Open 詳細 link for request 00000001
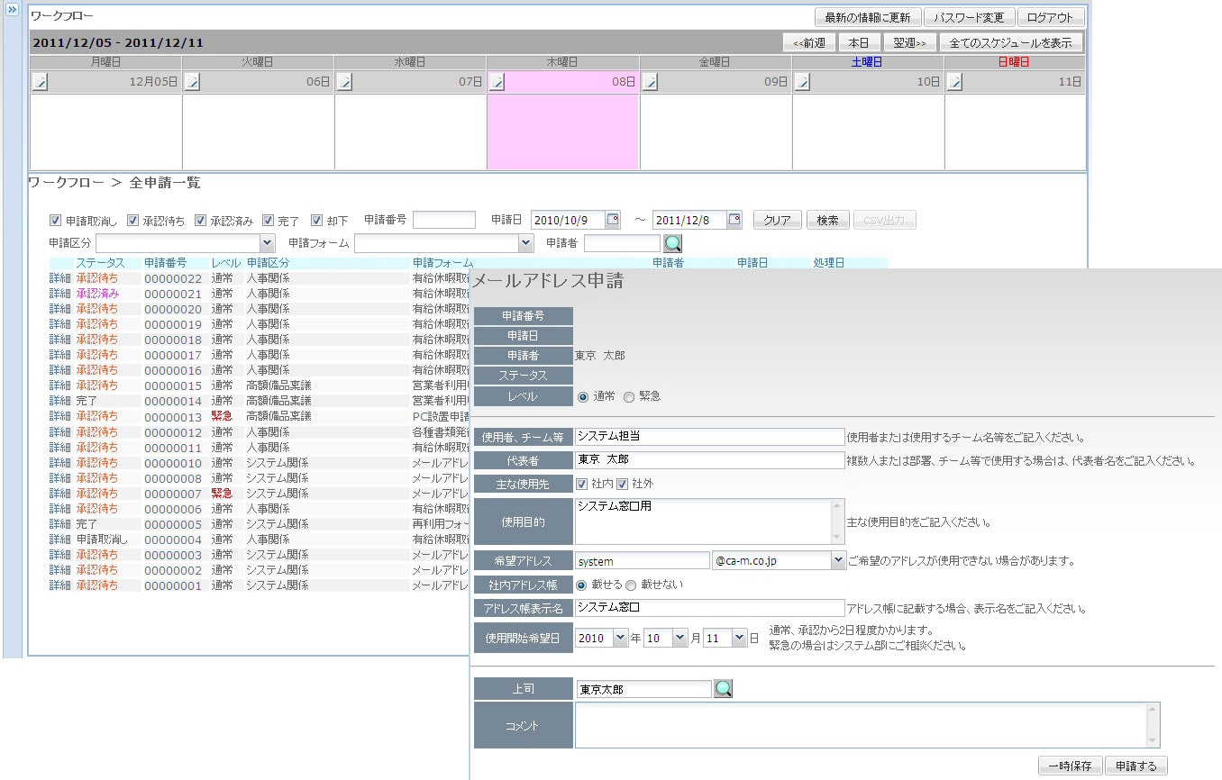This screenshot has height=780, width=1222. coord(59,585)
